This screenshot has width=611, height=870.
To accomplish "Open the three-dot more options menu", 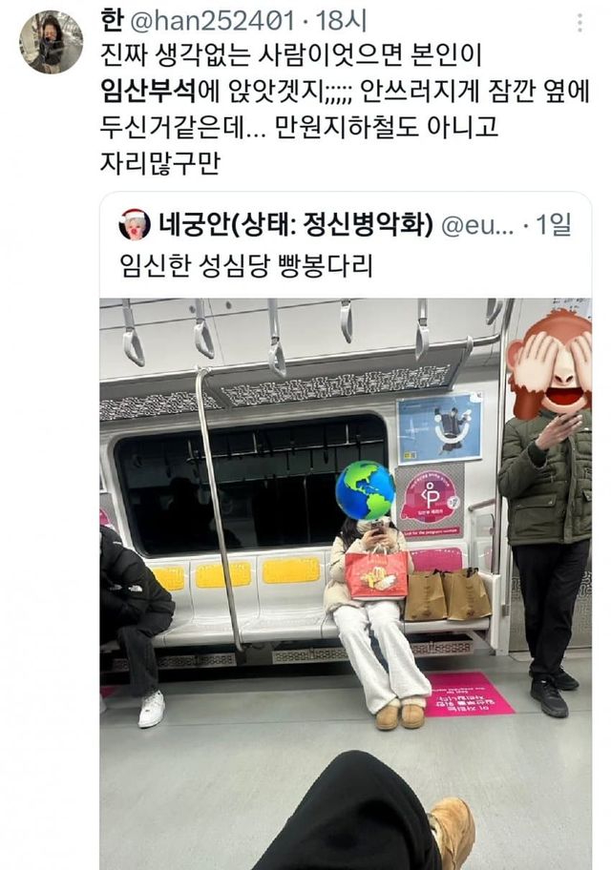I will click(579, 23).
